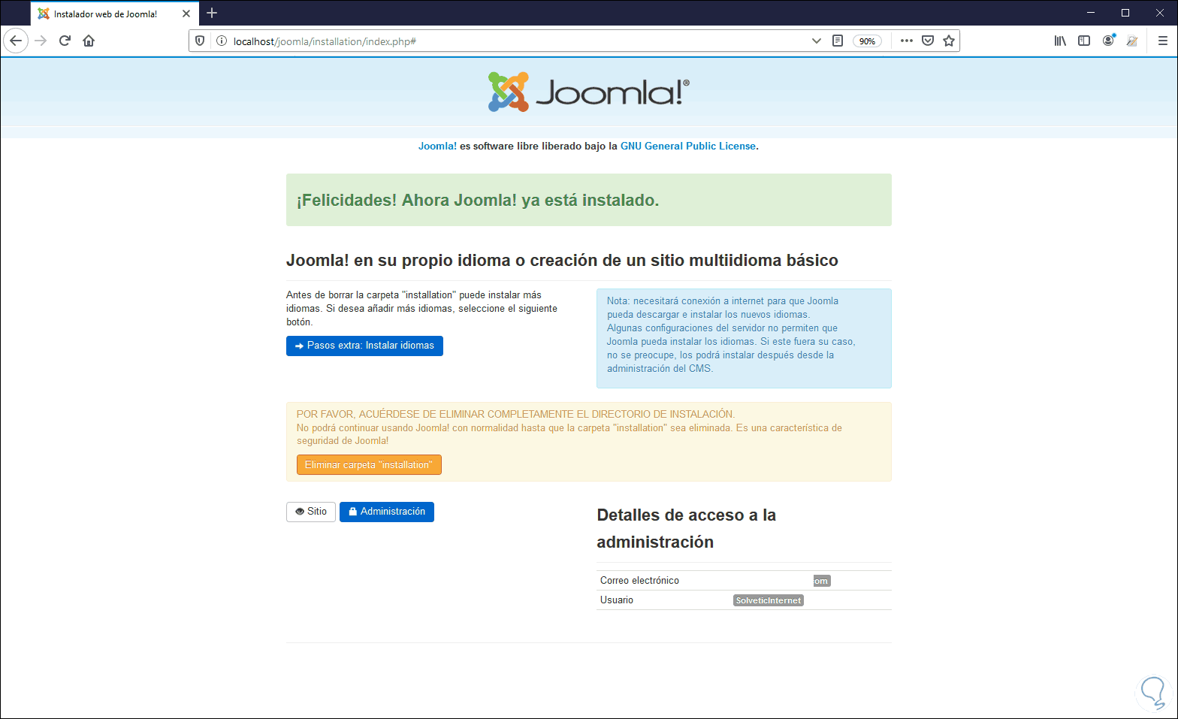This screenshot has height=719, width=1178.
Task: Open the Library panel
Action: click(1060, 41)
